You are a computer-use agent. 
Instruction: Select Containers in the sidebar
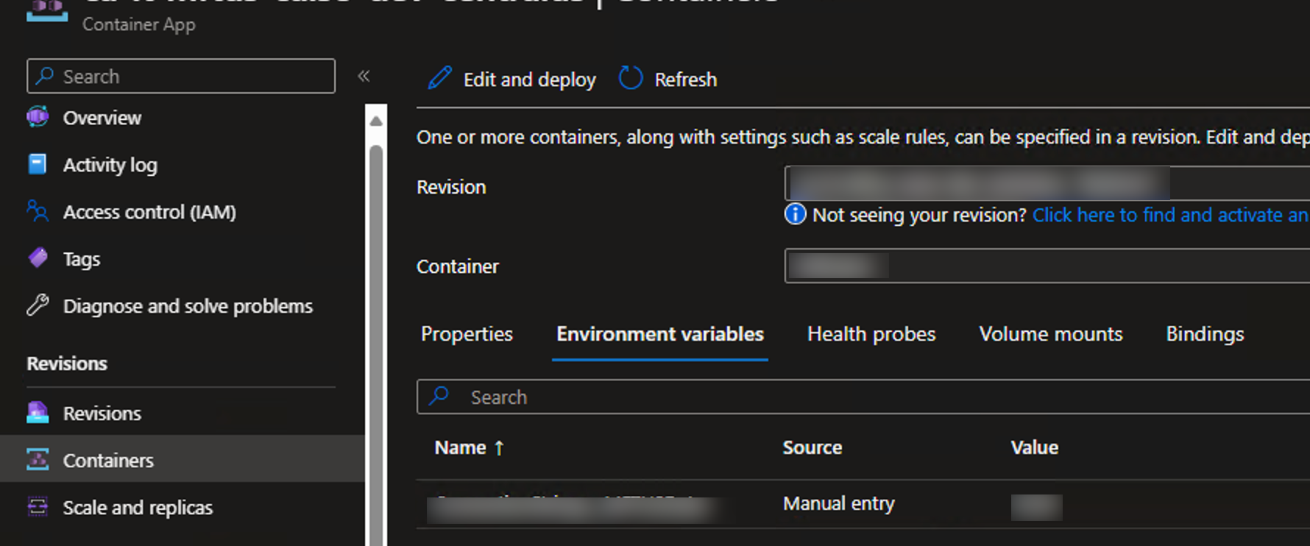(182, 460)
